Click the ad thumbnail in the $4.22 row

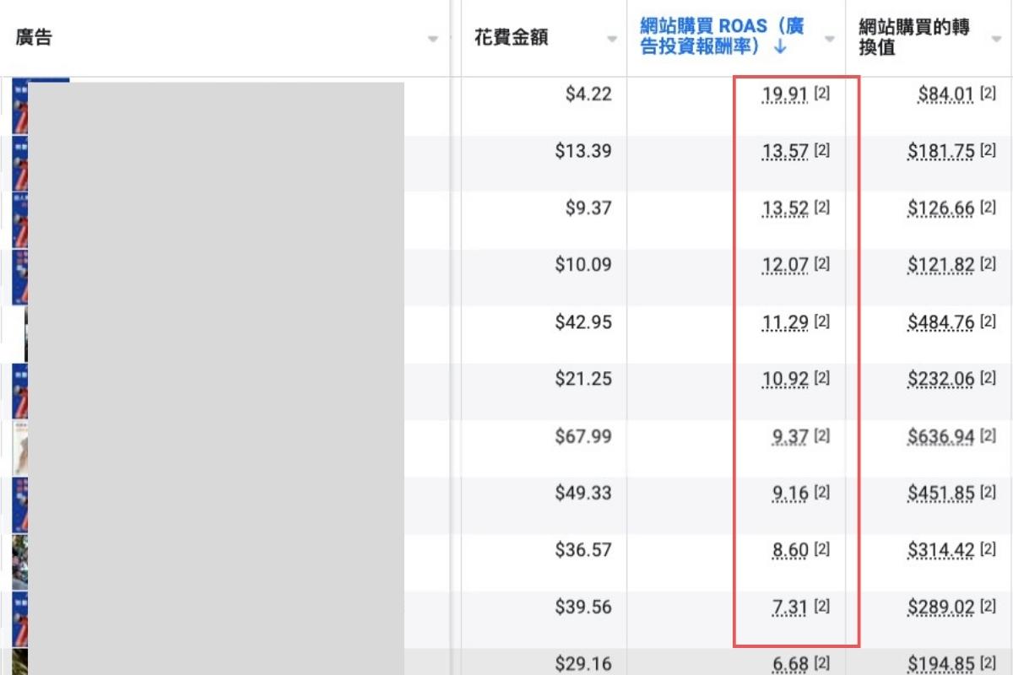pyautogui.click(x=20, y=105)
